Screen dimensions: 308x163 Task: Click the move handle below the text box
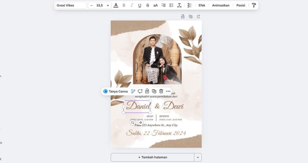pos(141,123)
